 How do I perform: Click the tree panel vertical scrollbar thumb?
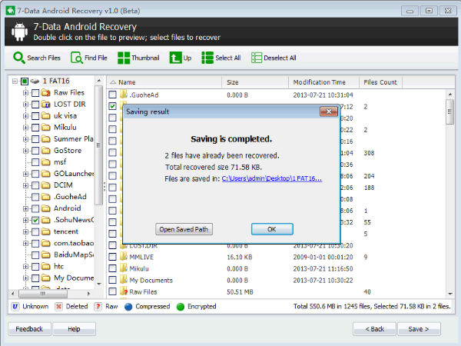tap(98, 145)
